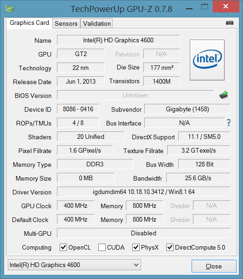
Task: Click the Close button
Action: (214, 266)
